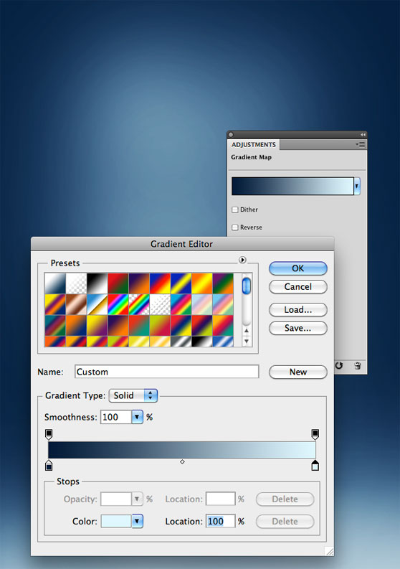
Task: Open the Adjustments panel options menu icon
Action: [360, 144]
